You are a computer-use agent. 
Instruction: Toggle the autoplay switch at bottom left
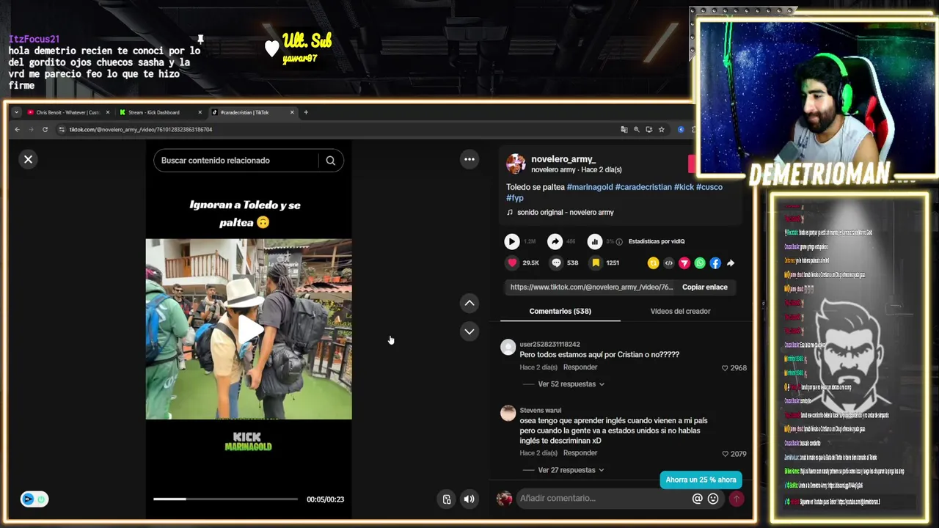(x=34, y=499)
